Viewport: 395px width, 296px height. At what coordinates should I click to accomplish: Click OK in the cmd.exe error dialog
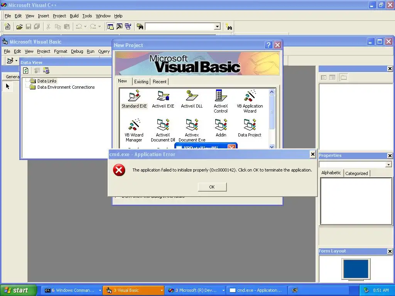pyautogui.click(x=212, y=187)
